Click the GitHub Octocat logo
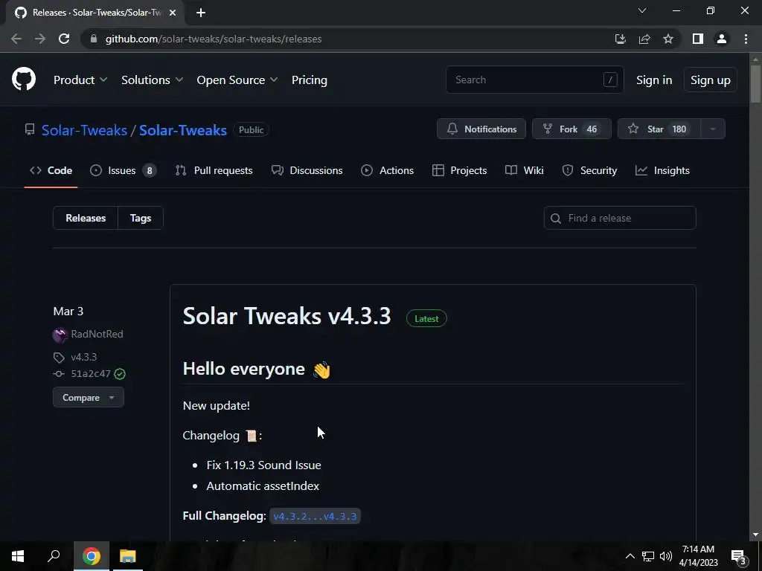 24,80
